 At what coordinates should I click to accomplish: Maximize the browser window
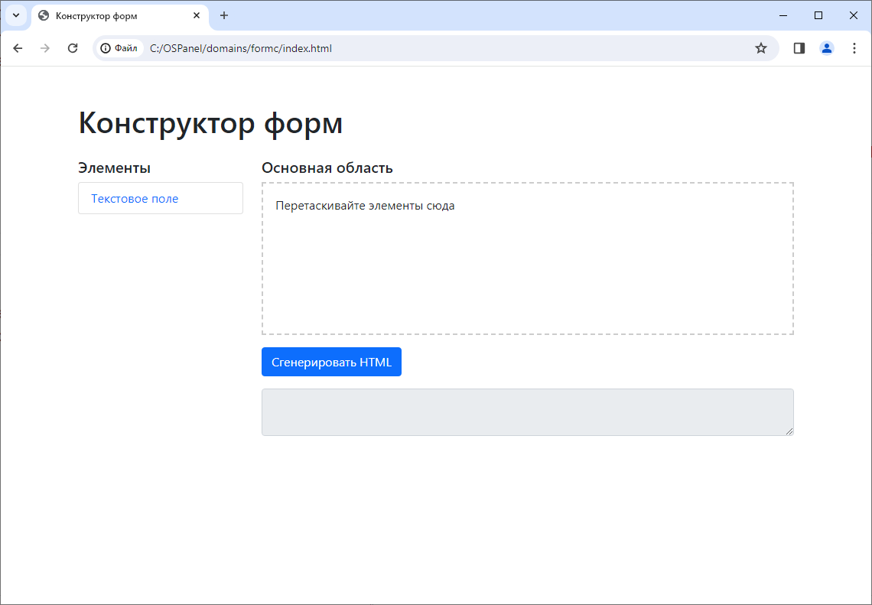(x=818, y=15)
